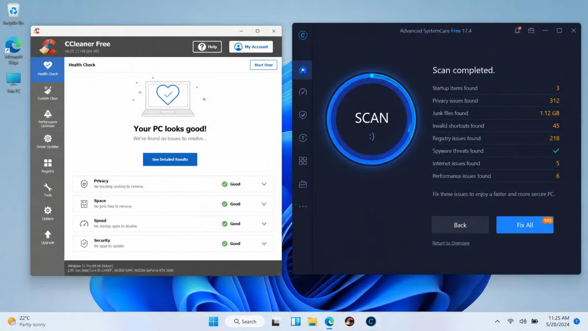The image size is (588, 331).
Task: Expand the Space row chevron
Action: pos(264,204)
